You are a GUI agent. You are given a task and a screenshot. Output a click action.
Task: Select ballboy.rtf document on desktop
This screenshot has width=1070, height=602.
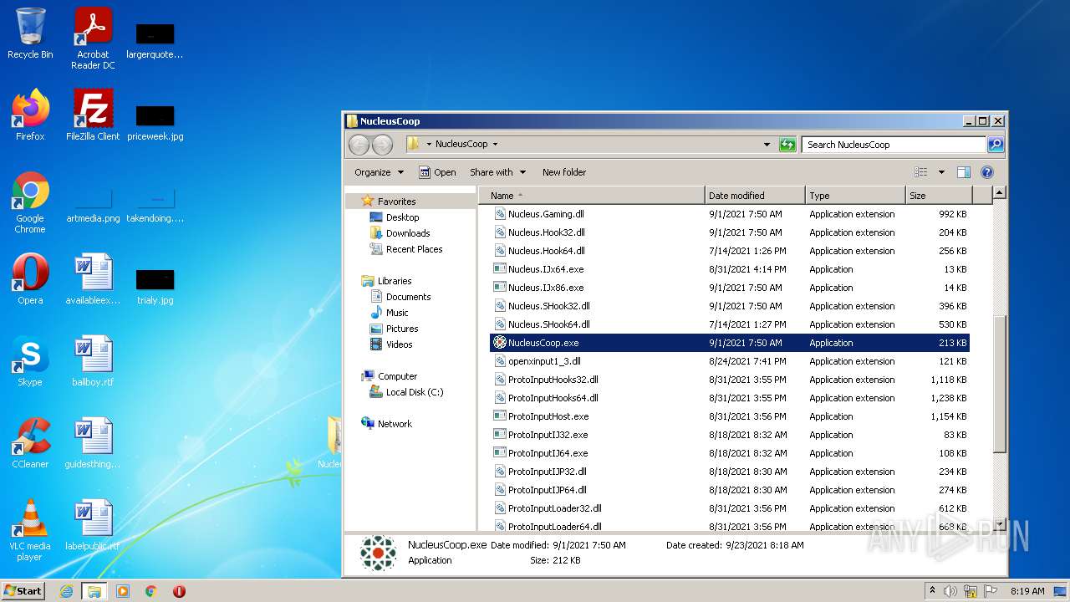coord(93,360)
